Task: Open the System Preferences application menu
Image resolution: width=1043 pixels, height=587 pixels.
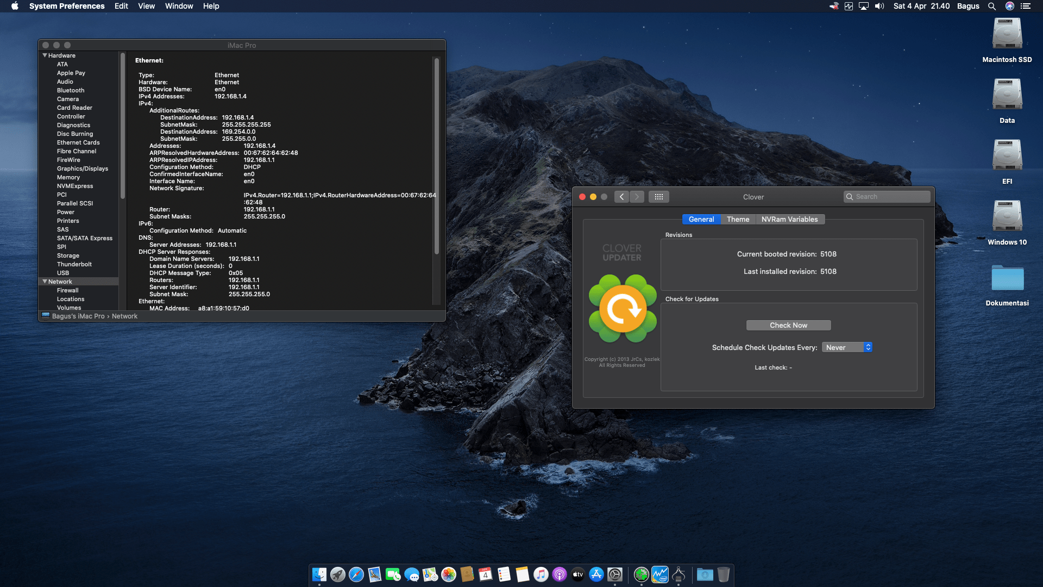Action: pos(67,6)
